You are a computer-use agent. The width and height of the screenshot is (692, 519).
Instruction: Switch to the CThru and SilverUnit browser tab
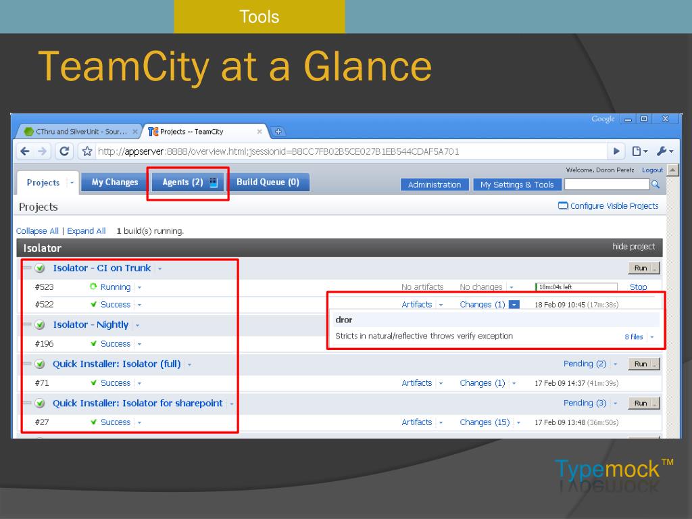click(x=80, y=132)
